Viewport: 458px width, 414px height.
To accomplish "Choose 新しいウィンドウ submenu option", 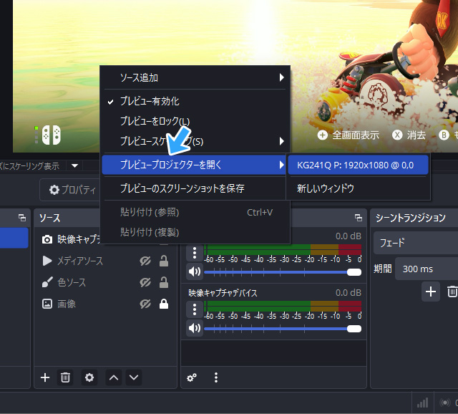I will click(358, 188).
